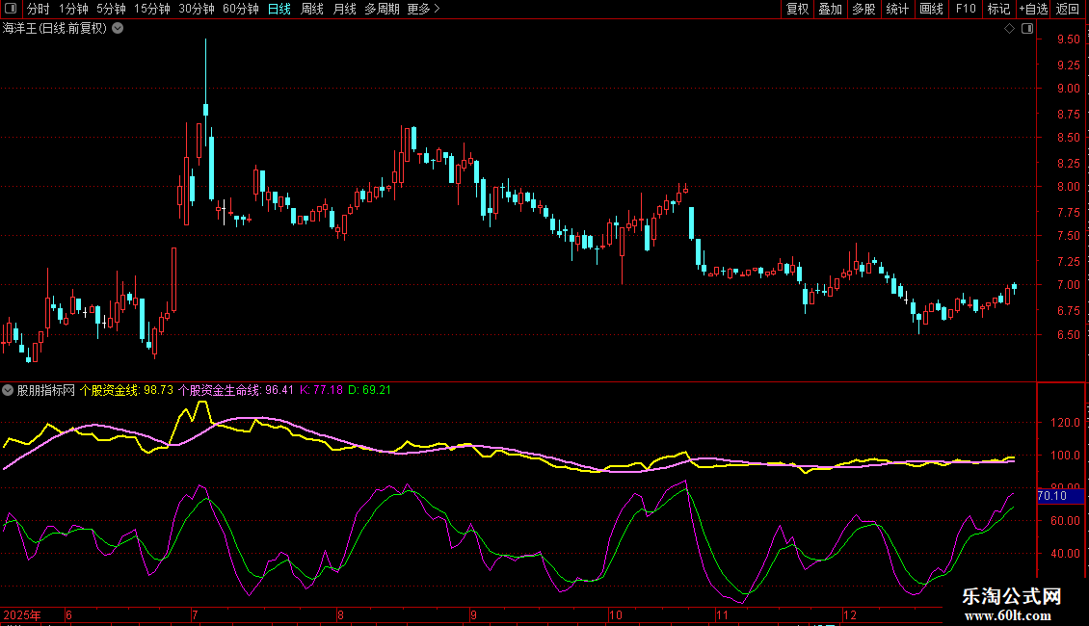Select the 60分钟 period tab
Screen dimensions: 1089x626
point(240,9)
